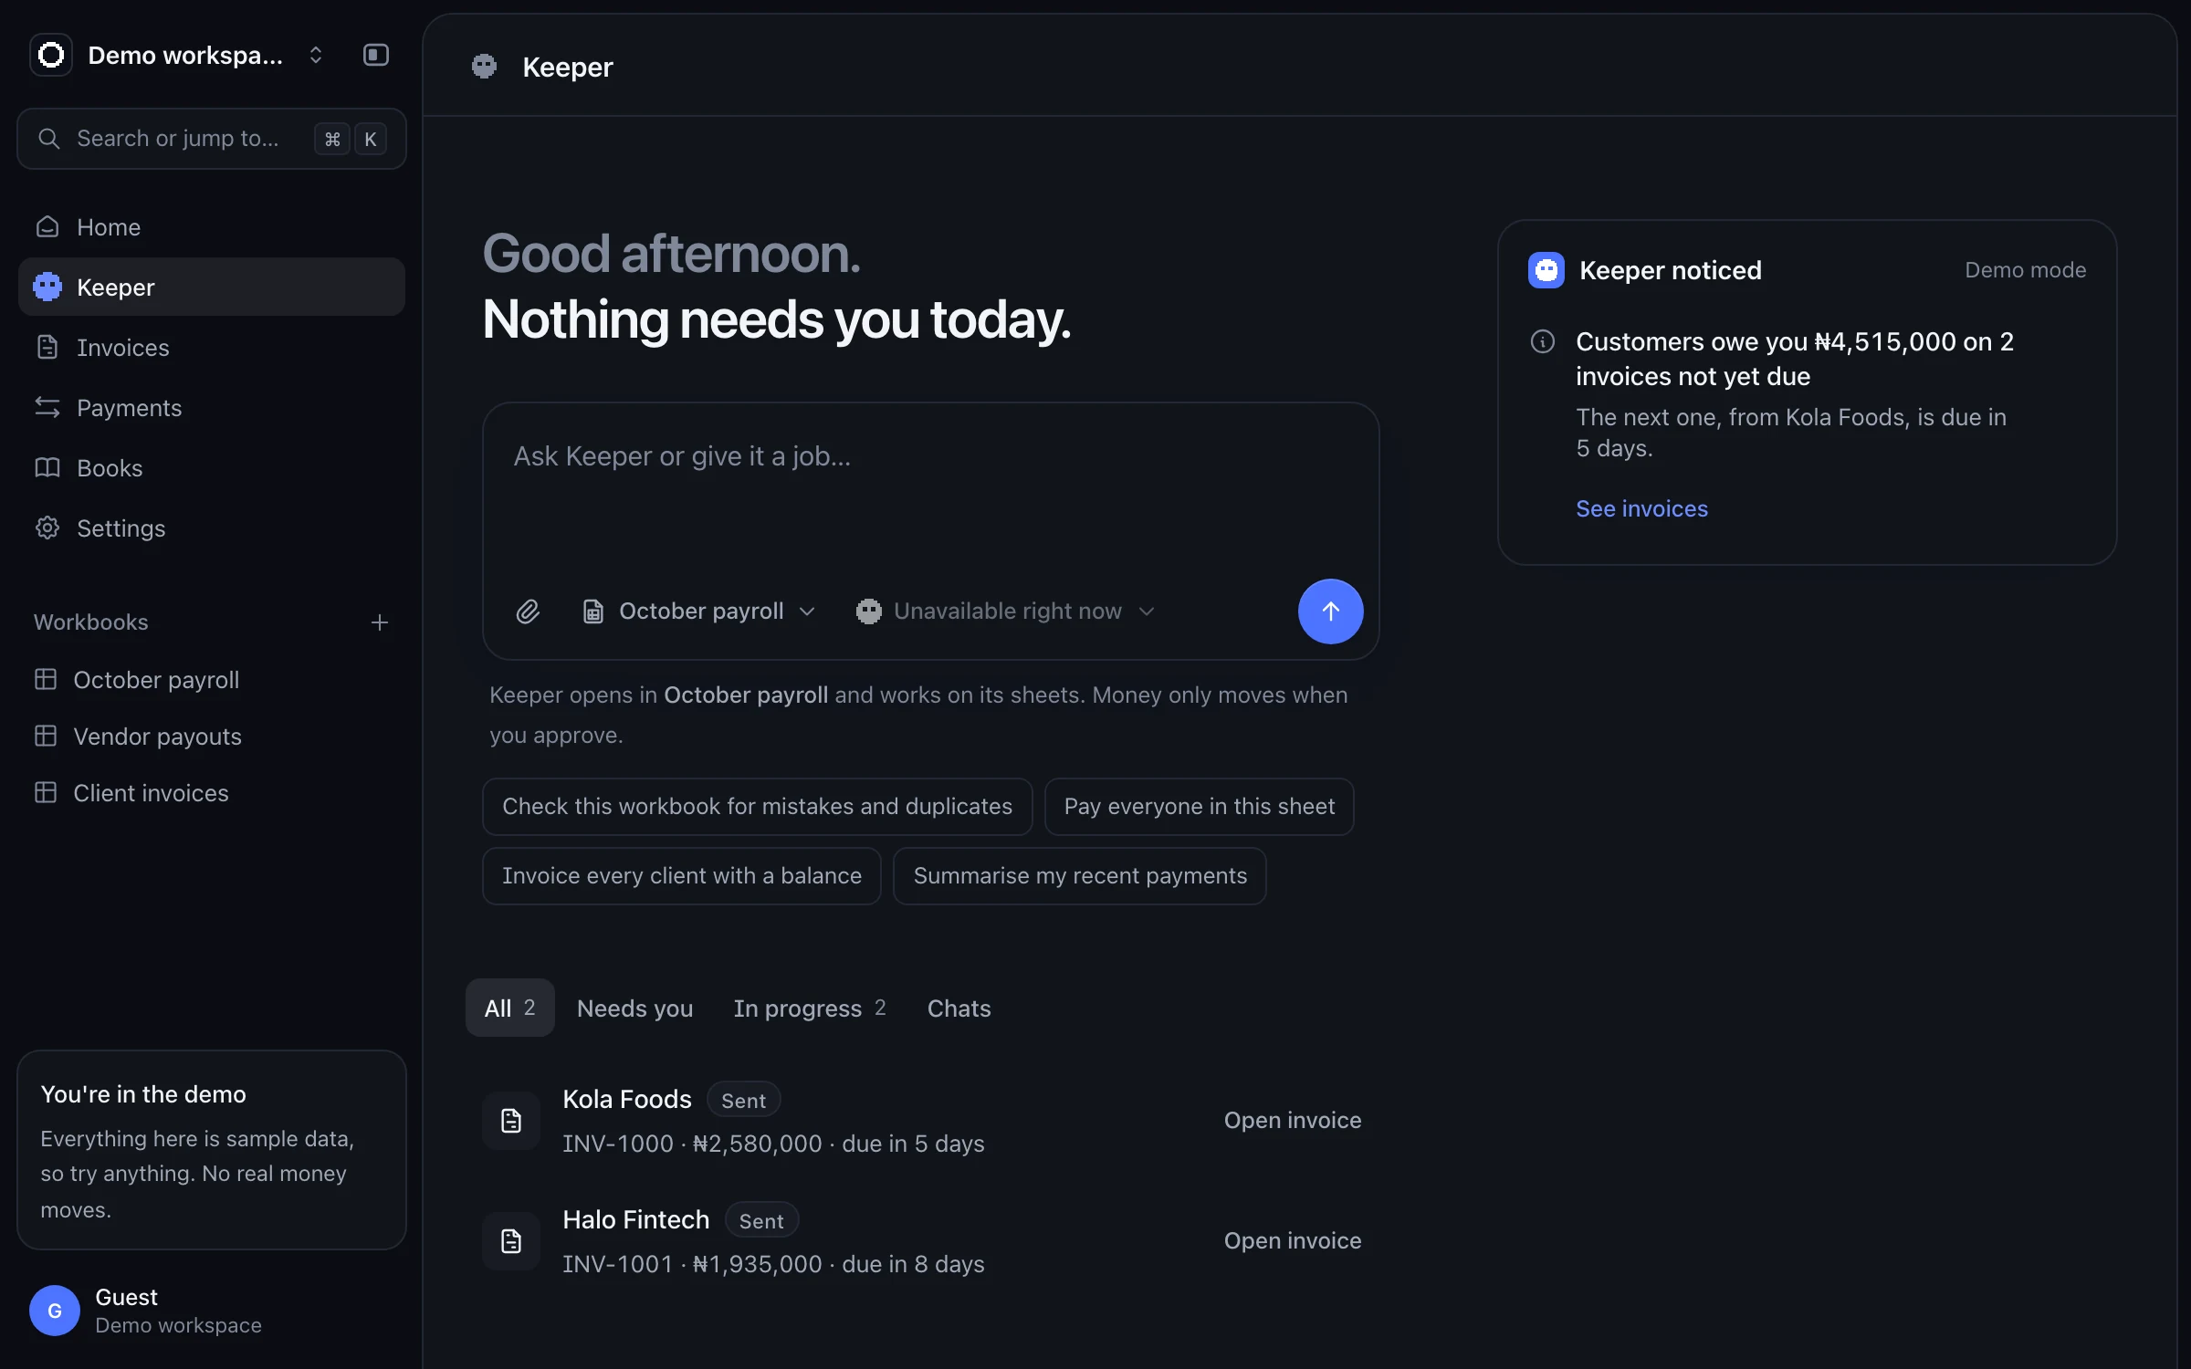Follow the See invoices link

[1641, 508]
